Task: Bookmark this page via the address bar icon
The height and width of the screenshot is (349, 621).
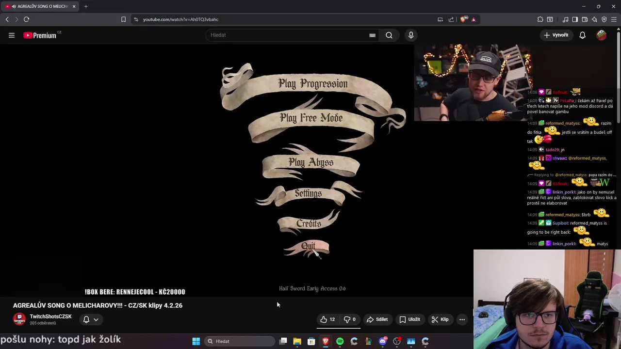Action: coord(123,19)
